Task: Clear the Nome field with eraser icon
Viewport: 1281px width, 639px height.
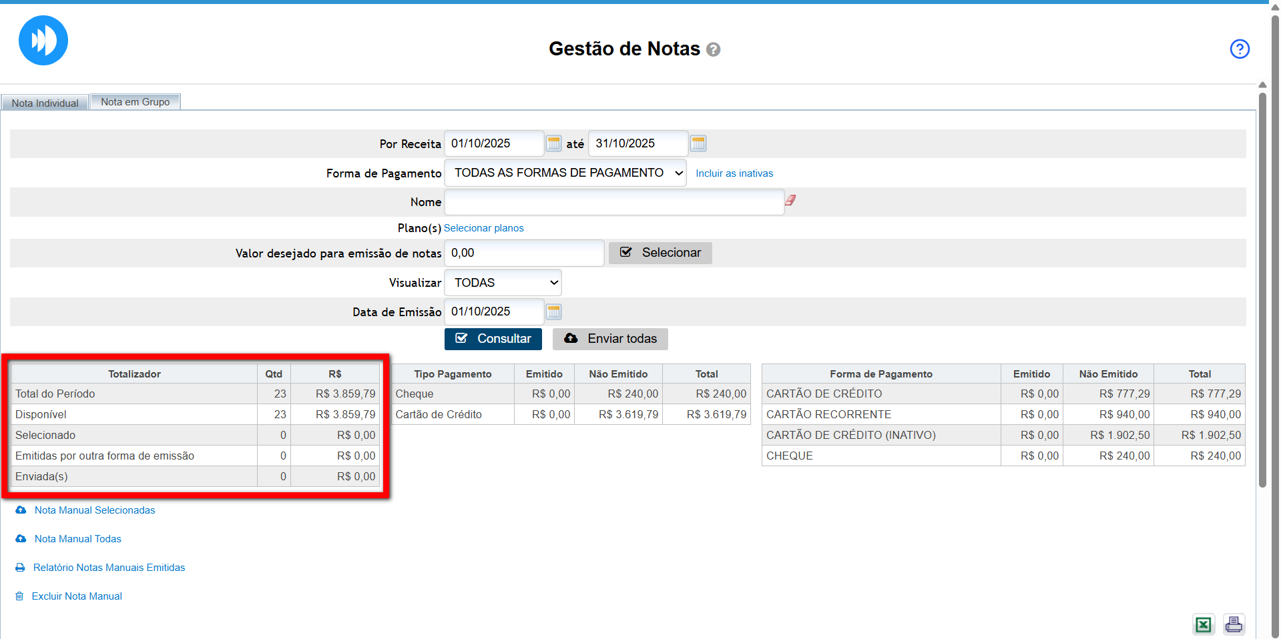Action: [x=790, y=200]
